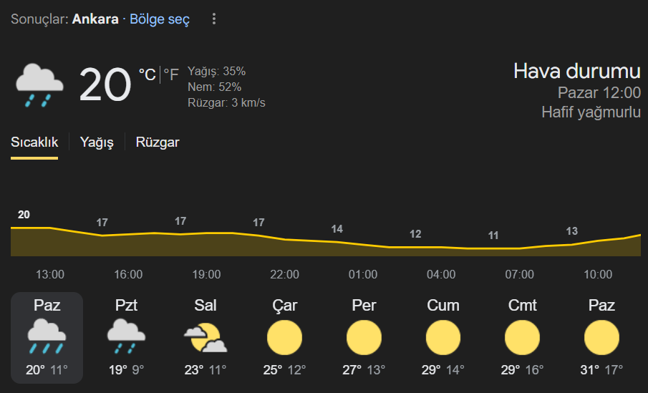The image size is (648, 393).
Task: Click the 22:00 point on temperature graph
Action: 285,239
